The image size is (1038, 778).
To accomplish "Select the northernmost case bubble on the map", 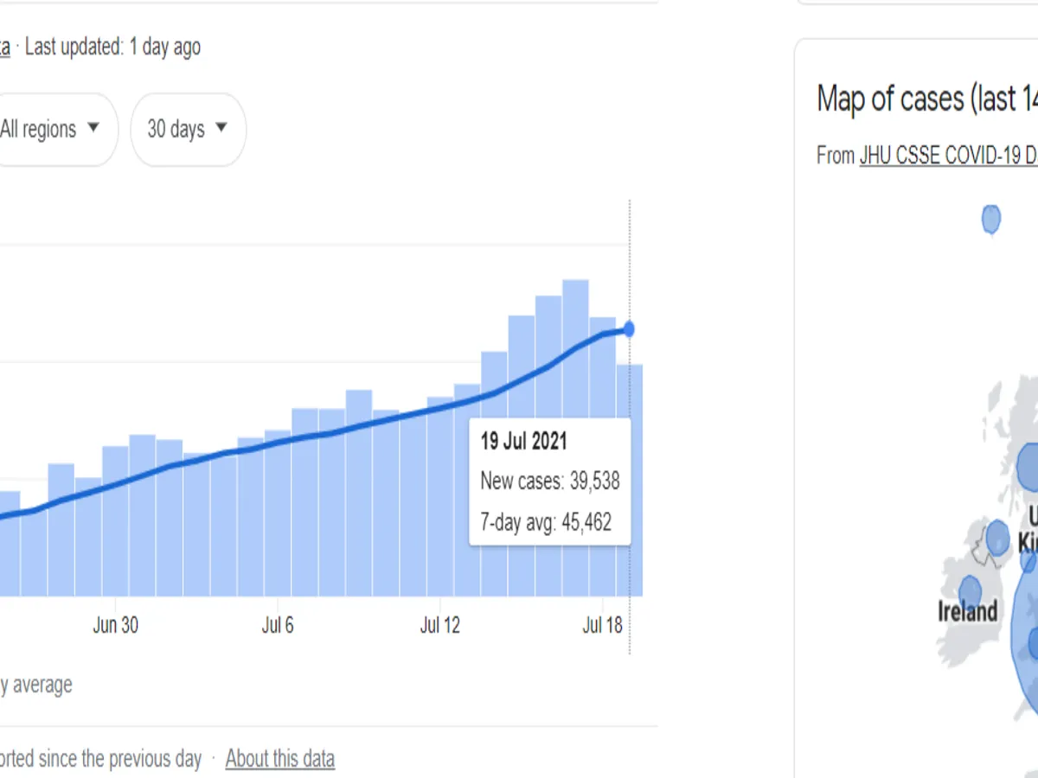I will click(991, 219).
